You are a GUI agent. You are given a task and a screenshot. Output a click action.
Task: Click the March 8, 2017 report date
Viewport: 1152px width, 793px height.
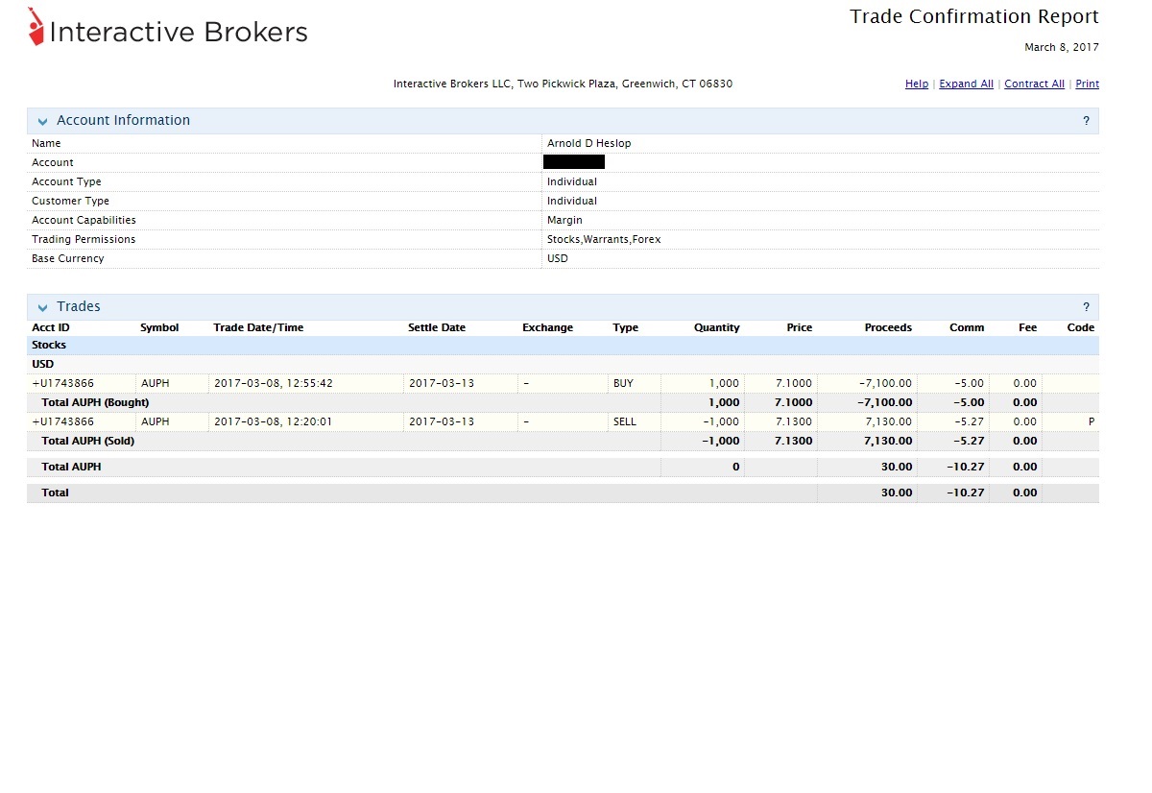[x=1062, y=47]
